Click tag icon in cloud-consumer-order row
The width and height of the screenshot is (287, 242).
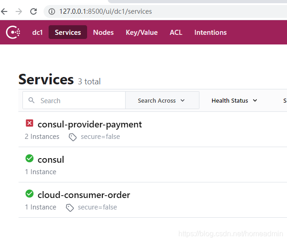coord(70,208)
